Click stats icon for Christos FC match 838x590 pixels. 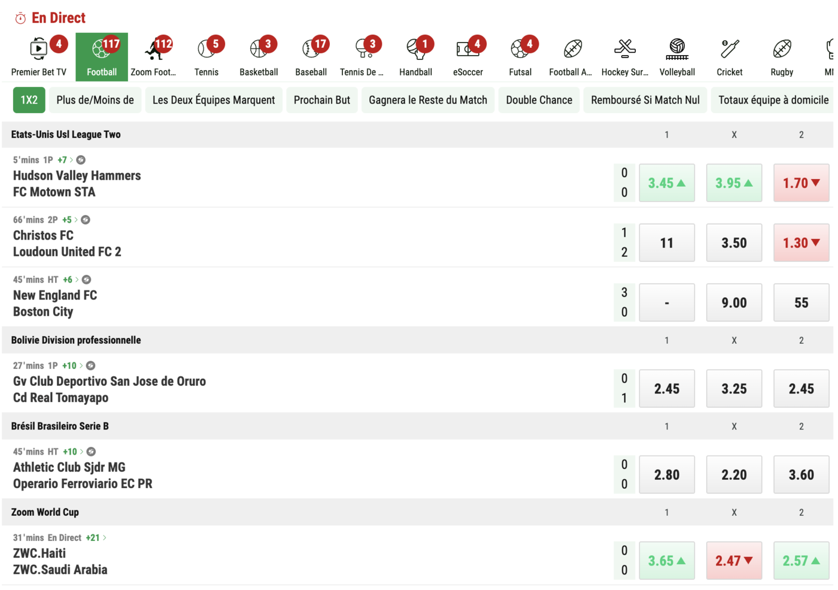pos(86,220)
